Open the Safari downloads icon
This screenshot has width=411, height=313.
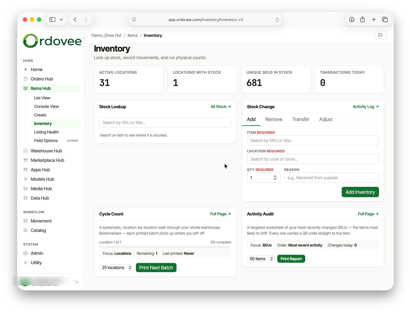[x=352, y=20]
